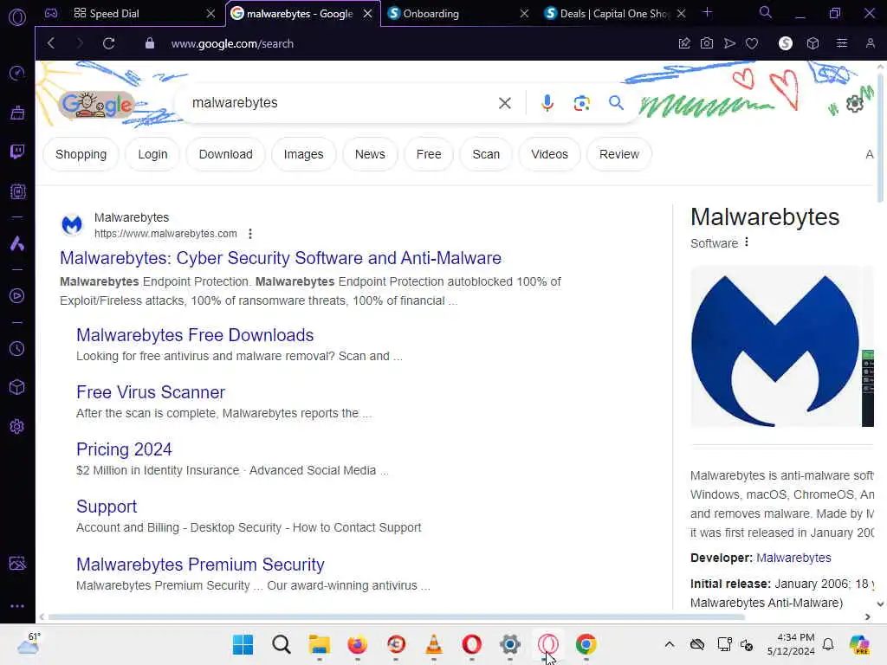This screenshot has height=665, width=887.
Task: Open History clock icon in sidebar
Action: click(x=17, y=348)
